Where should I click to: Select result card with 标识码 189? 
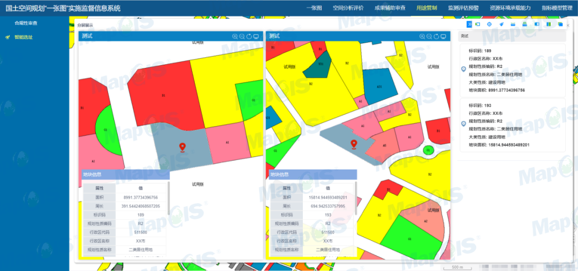point(512,70)
